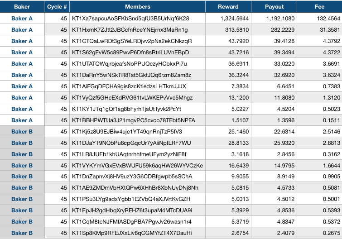Click reward value 16.6439
Viewport: 342px width, 239px height.
tap(238, 166)
